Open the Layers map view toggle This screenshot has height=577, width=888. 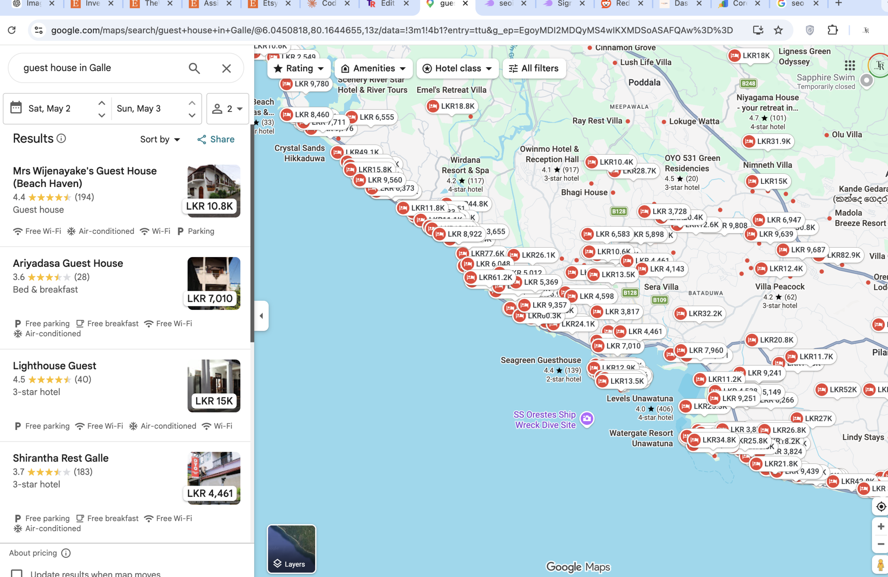291,549
